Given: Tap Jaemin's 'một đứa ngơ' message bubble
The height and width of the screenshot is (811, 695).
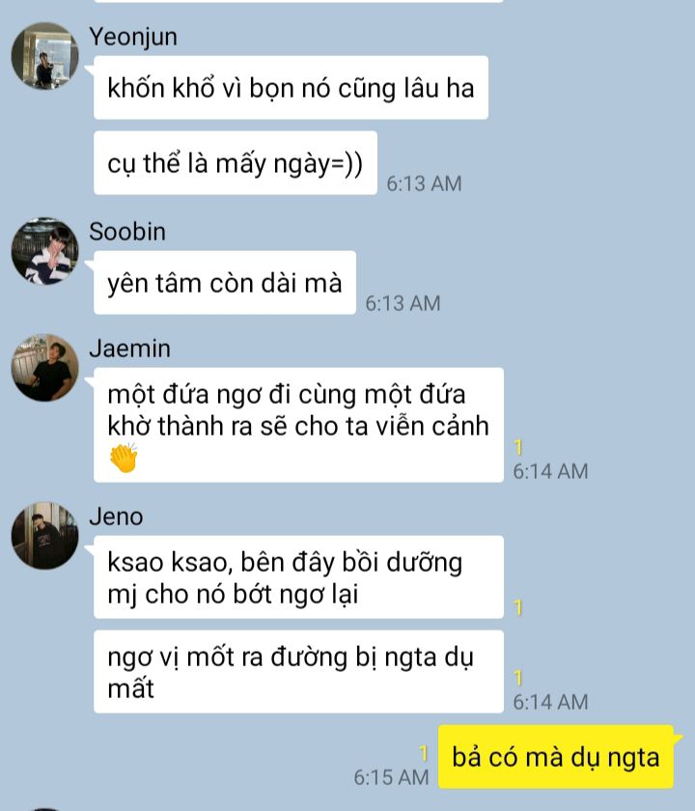Looking at the screenshot, I should (x=298, y=425).
